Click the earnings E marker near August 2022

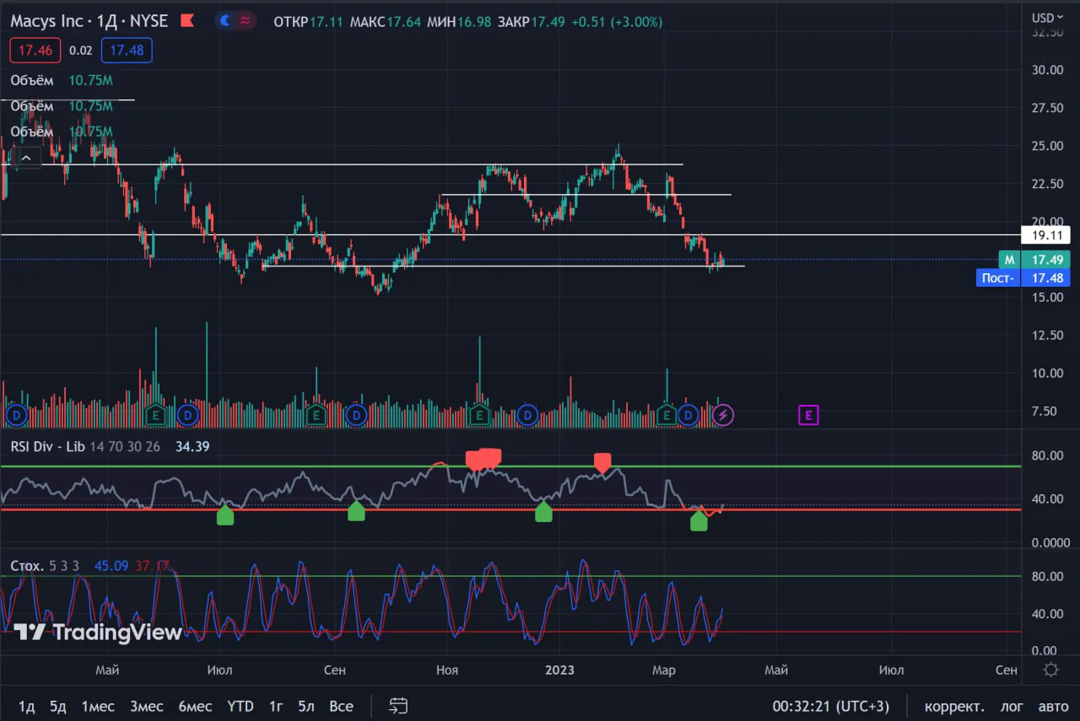tap(316, 415)
